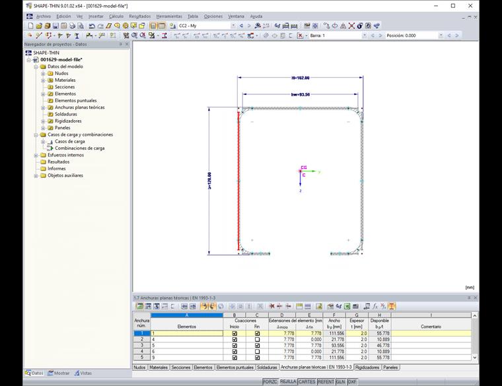Select the Anchuras planas teóricas tree item

point(79,108)
